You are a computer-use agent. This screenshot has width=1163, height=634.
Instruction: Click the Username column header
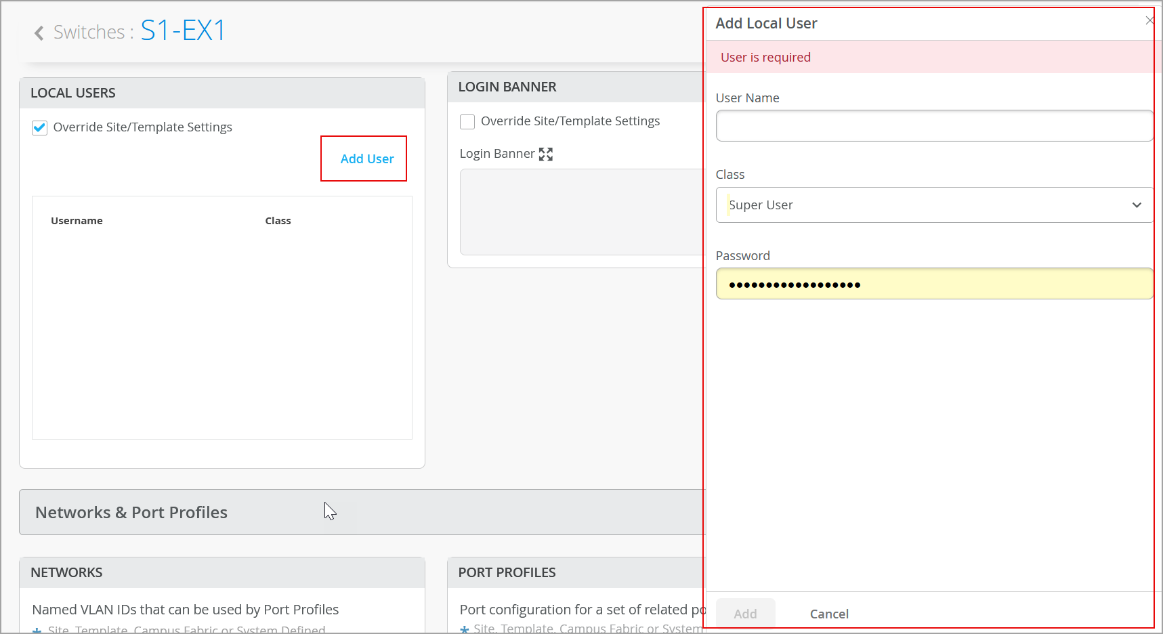(x=77, y=221)
